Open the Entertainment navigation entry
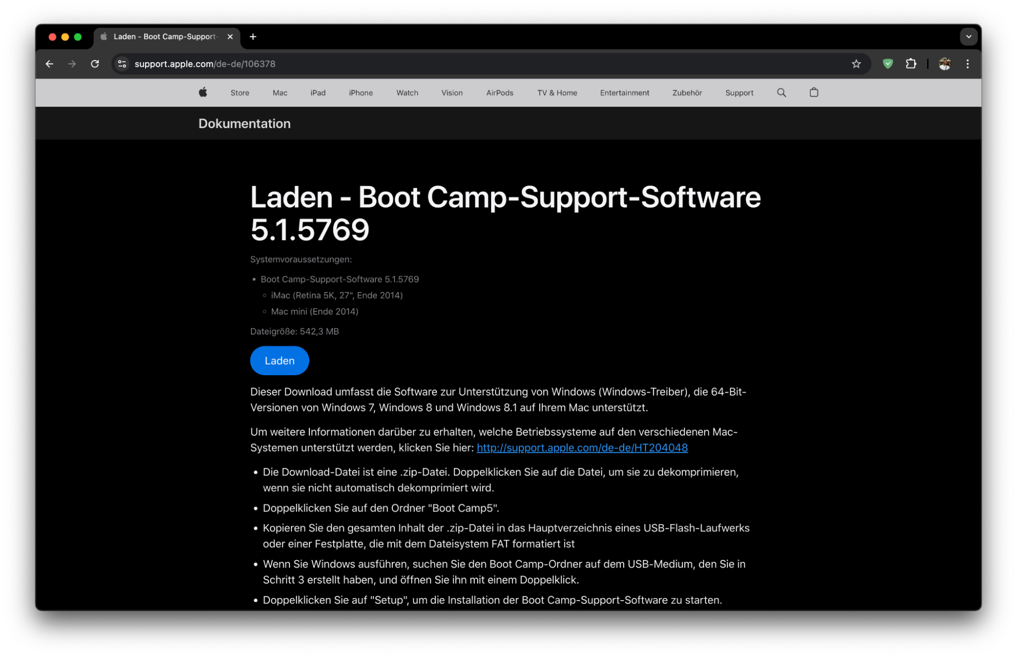 [625, 93]
